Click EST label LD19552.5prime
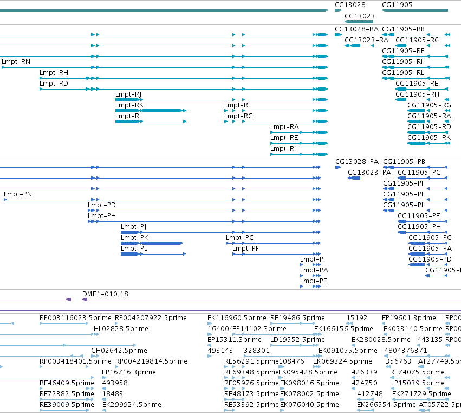Screen dimensions: 461x413 (x=297, y=340)
